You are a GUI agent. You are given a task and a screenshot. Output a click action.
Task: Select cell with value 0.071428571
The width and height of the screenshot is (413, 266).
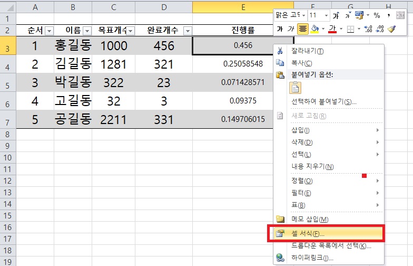[243, 82]
